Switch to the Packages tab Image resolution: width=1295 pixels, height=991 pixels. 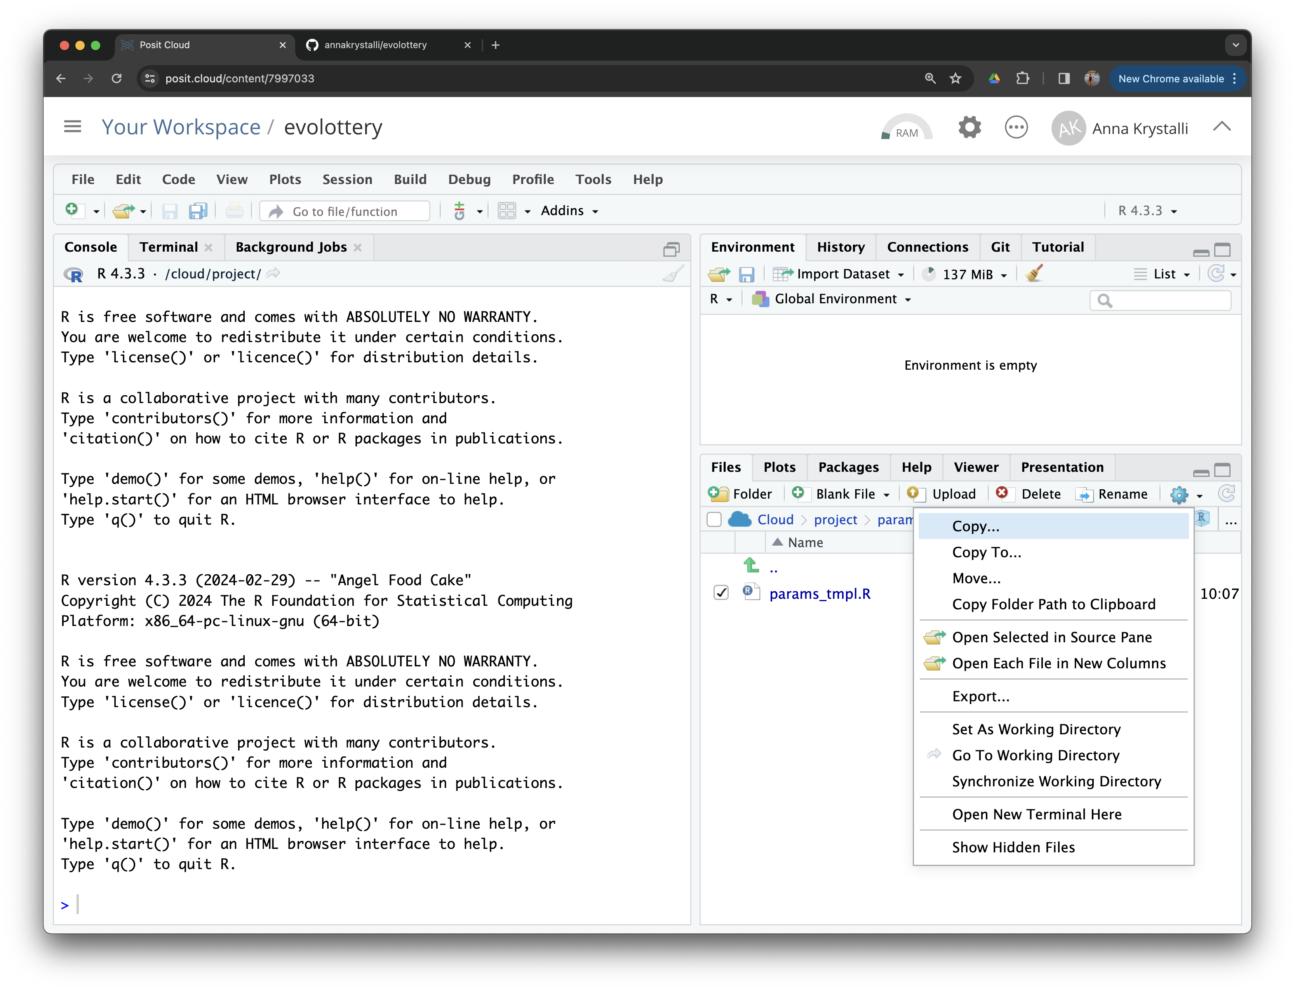click(848, 467)
